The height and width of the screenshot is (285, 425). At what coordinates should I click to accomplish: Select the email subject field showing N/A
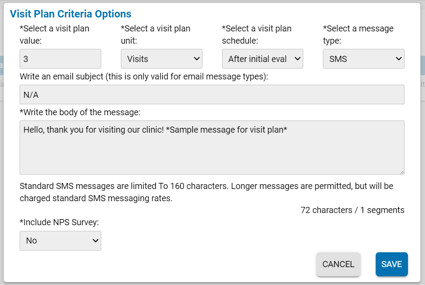pos(212,94)
